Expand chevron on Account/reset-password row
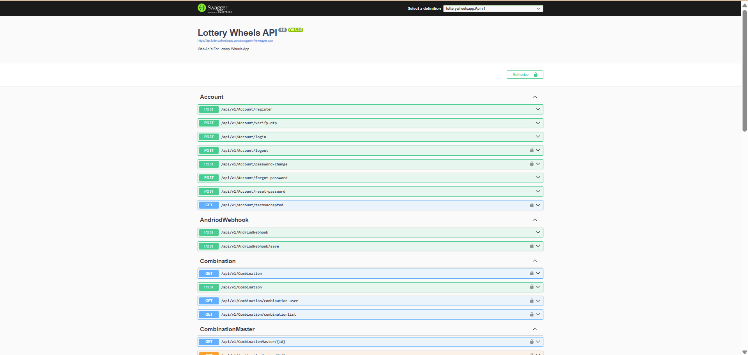Viewport: 748px width, 355px height. 538,191
